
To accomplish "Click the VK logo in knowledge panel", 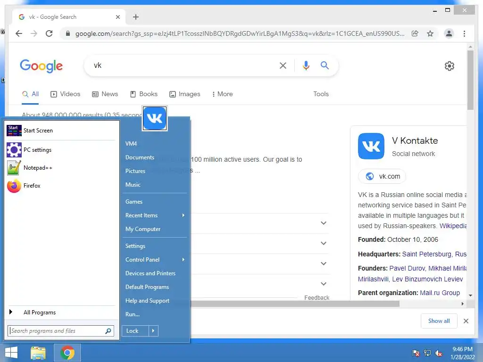I will pos(371,146).
